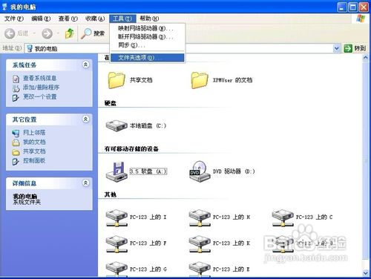Open the 我的文档 link
This screenshot has width=371, height=279.
[34, 142]
